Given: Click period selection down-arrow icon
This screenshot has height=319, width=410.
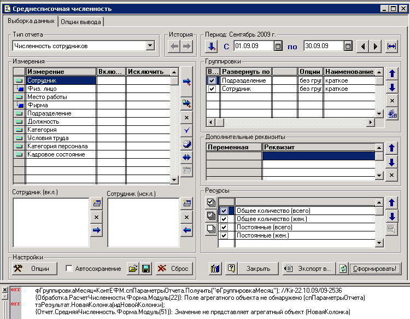Looking at the screenshot, I should pyautogui.click(x=212, y=47).
